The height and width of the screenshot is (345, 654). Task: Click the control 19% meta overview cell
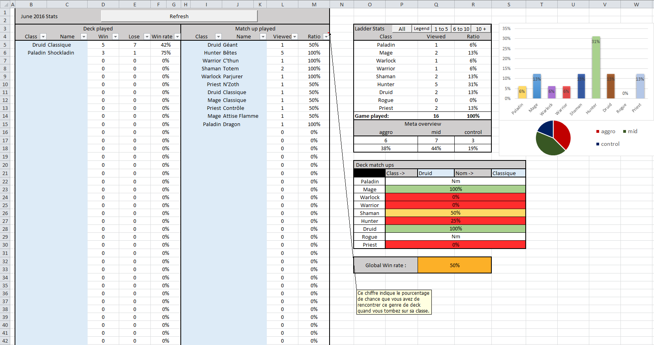(x=473, y=148)
